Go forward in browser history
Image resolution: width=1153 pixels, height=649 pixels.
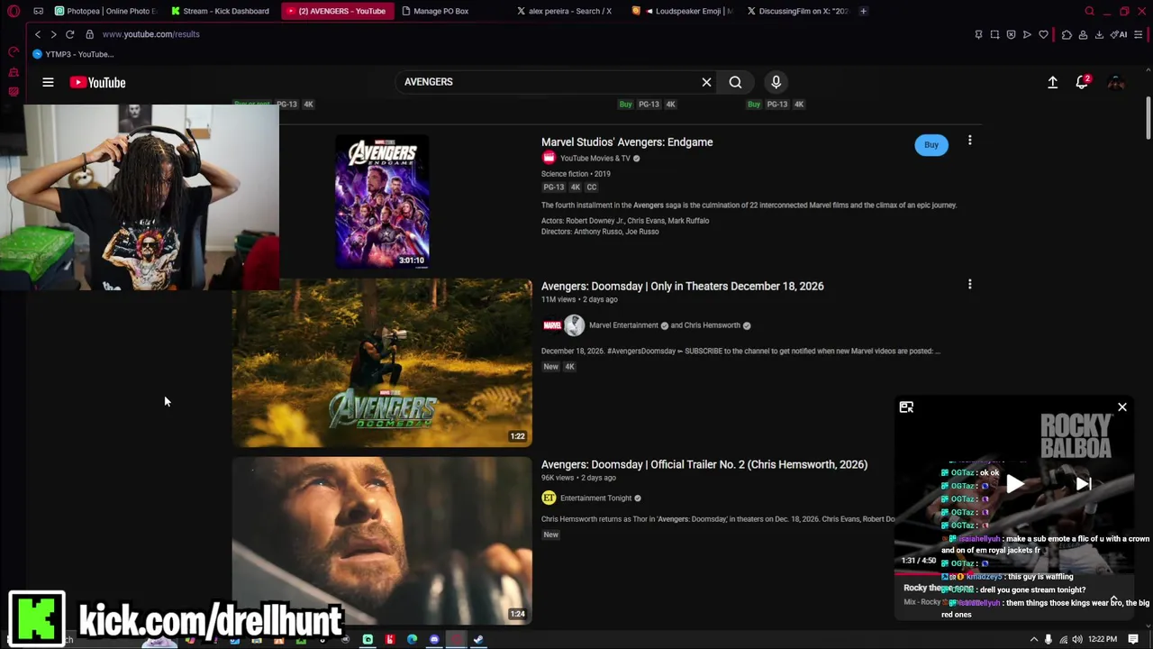click(x=53, y=34)
